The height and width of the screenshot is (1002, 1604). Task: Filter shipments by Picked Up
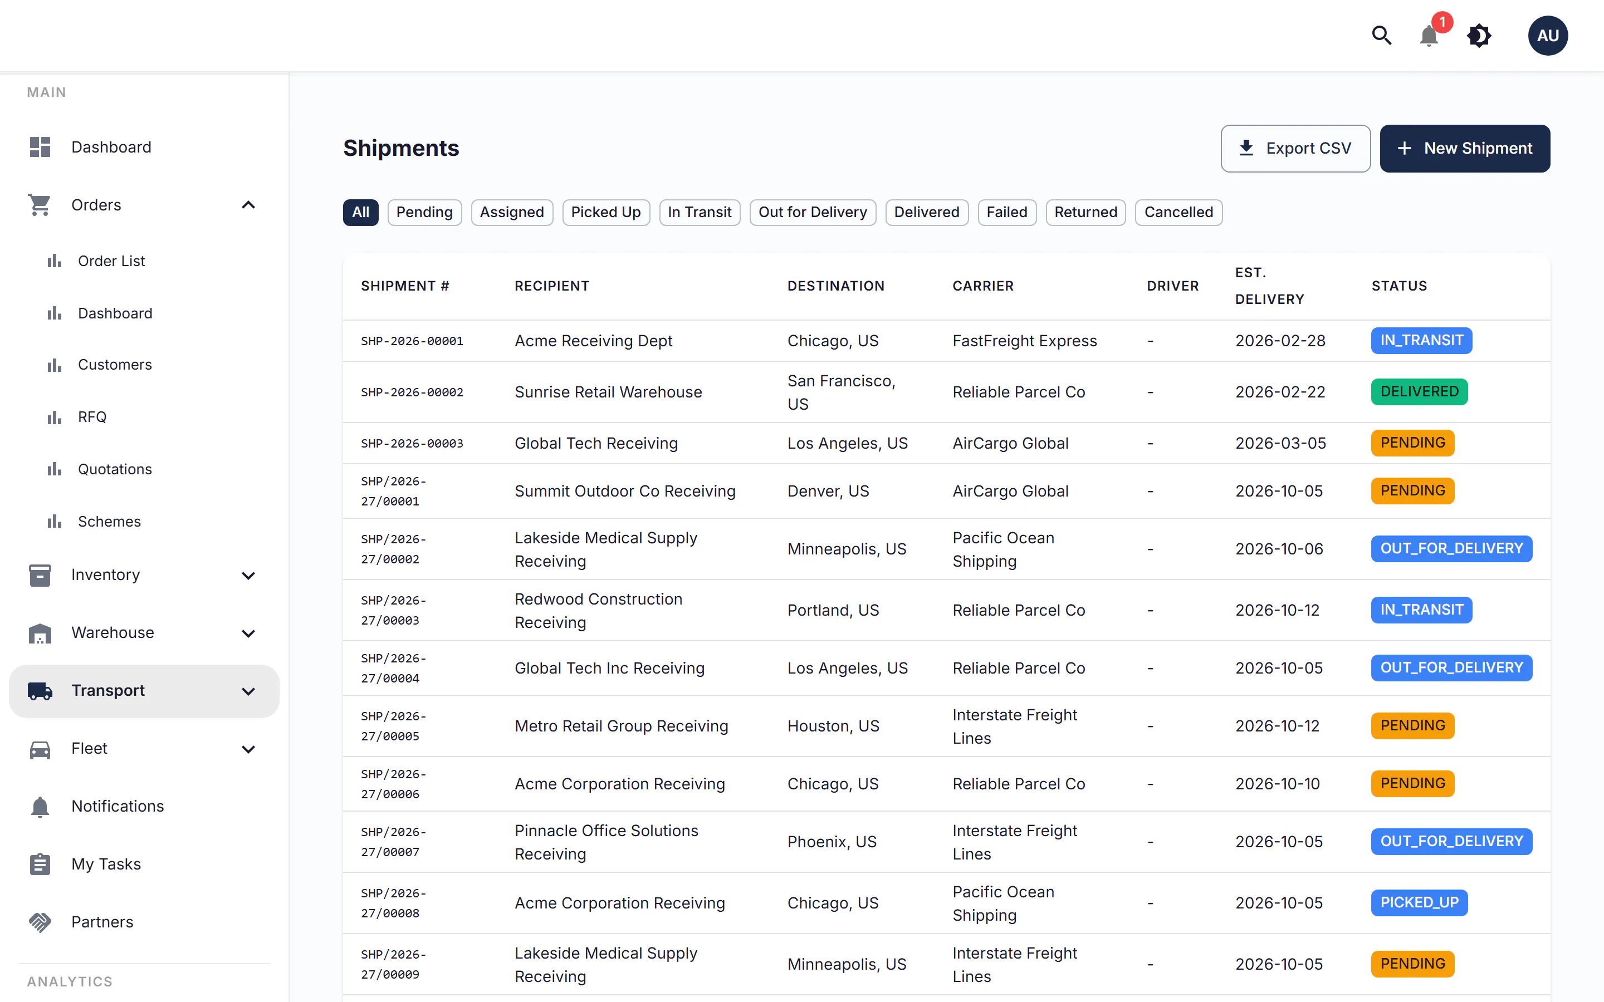pyautogui.click(x=606, y=212)
